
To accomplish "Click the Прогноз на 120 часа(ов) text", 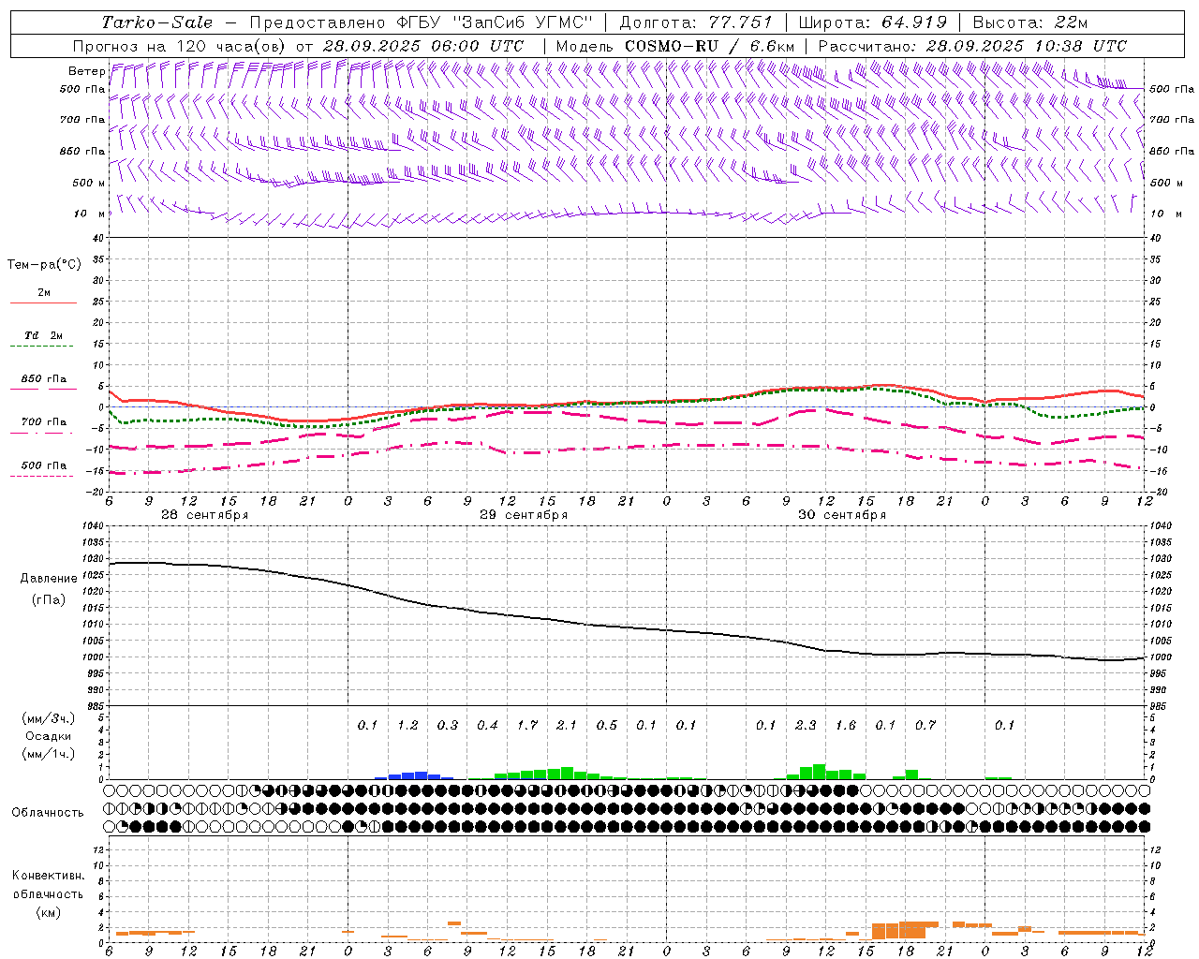I will [180, 46].
